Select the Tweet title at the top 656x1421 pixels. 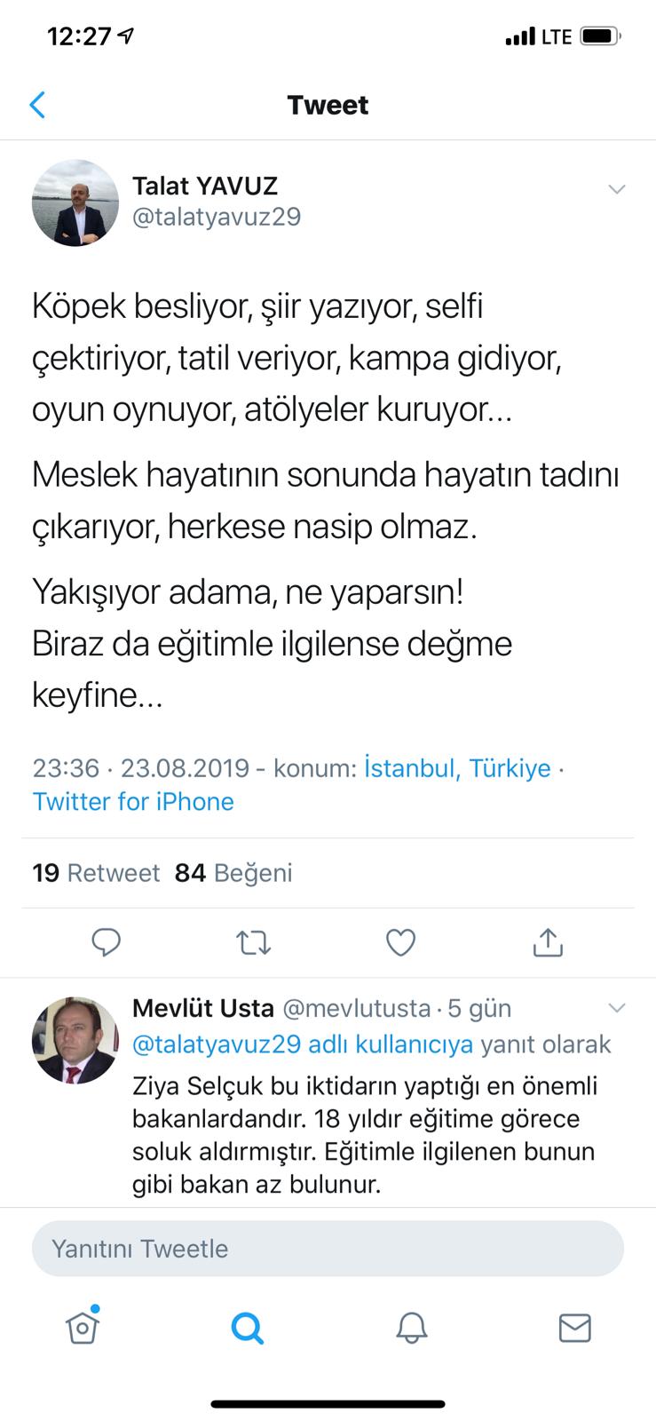click(x=328, y=104)
